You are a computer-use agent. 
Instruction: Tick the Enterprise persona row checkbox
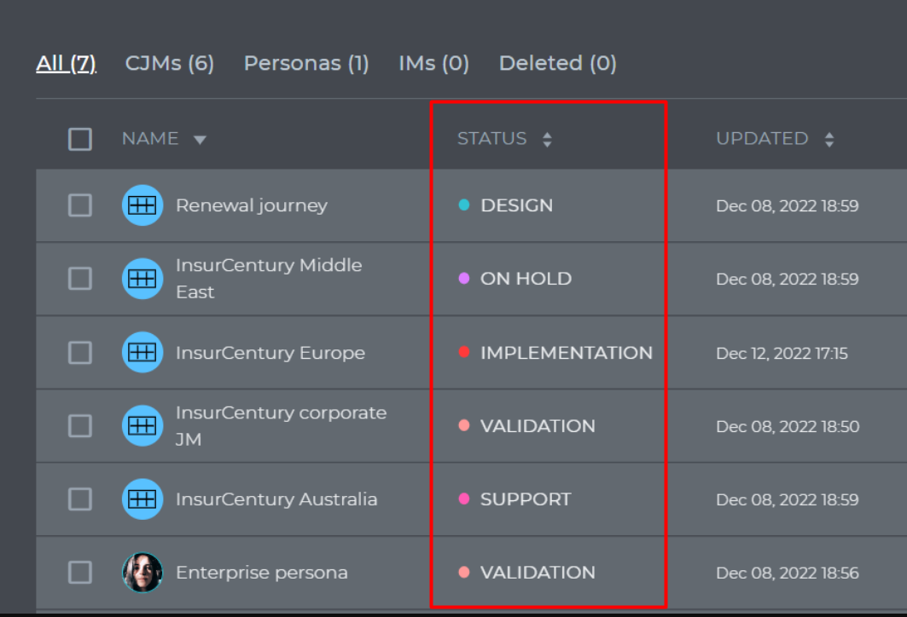coord(80,573)
